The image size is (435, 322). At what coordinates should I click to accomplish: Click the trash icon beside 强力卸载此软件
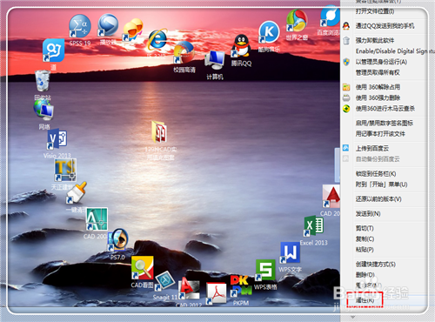click(x=346, y=40)
